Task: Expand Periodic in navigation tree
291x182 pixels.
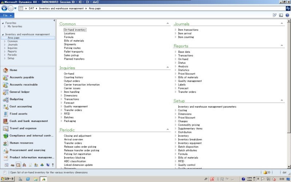Action: point(5,55)
